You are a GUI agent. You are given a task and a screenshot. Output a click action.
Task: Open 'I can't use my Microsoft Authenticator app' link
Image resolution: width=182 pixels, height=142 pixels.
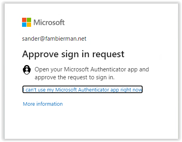pyautogui.click(x=82, y=90)
